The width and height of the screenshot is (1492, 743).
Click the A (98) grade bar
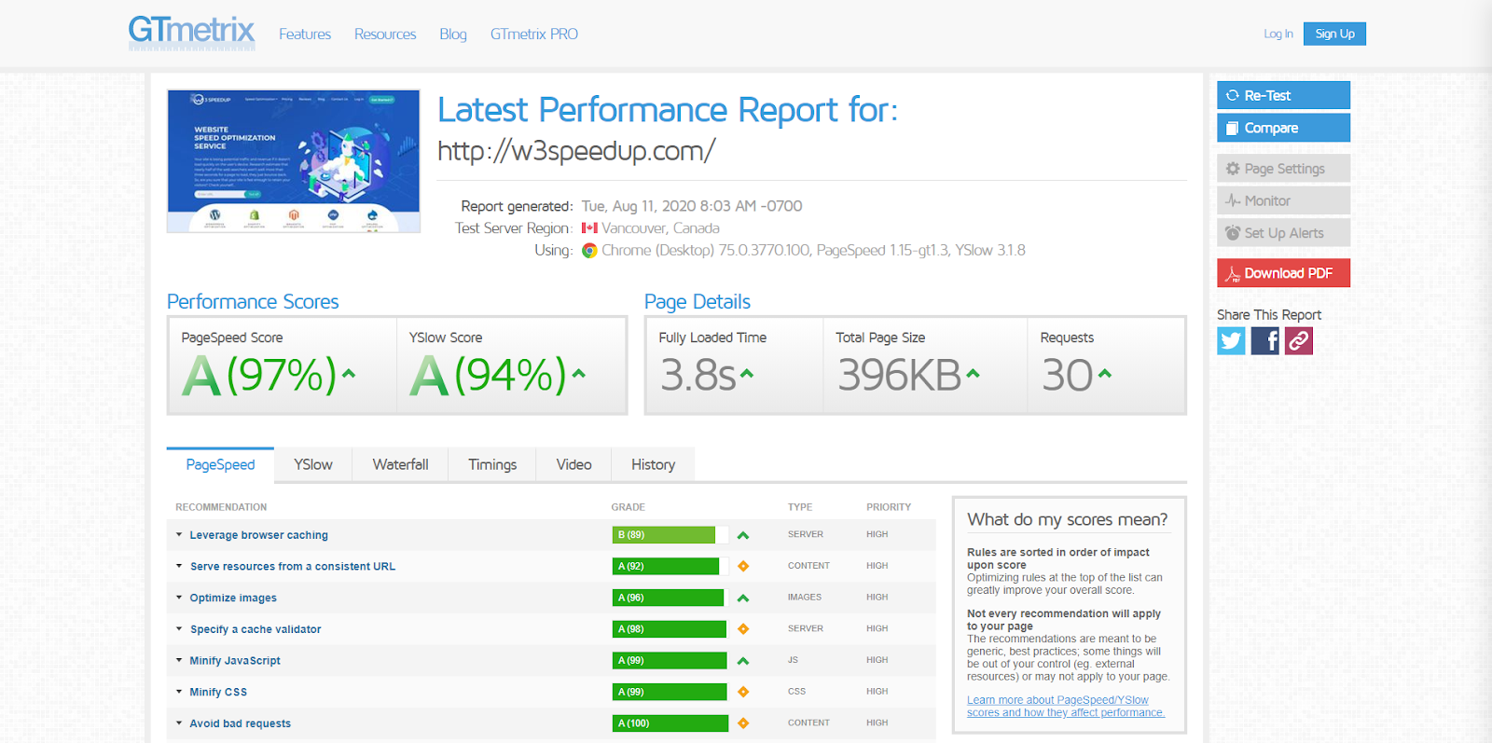coord(670,629)
